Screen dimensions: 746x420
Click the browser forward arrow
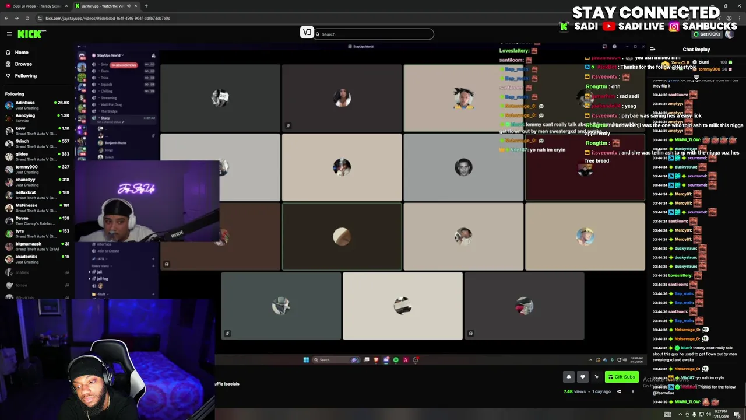[17, 18]
